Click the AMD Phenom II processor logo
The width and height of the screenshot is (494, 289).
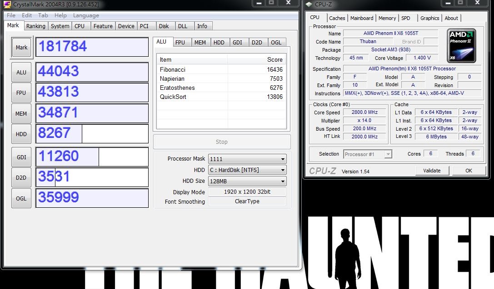point(461,46)
